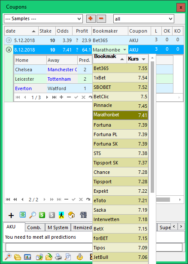Click the coupon grid horizontal scrollbar right arrow

[180, 200]
